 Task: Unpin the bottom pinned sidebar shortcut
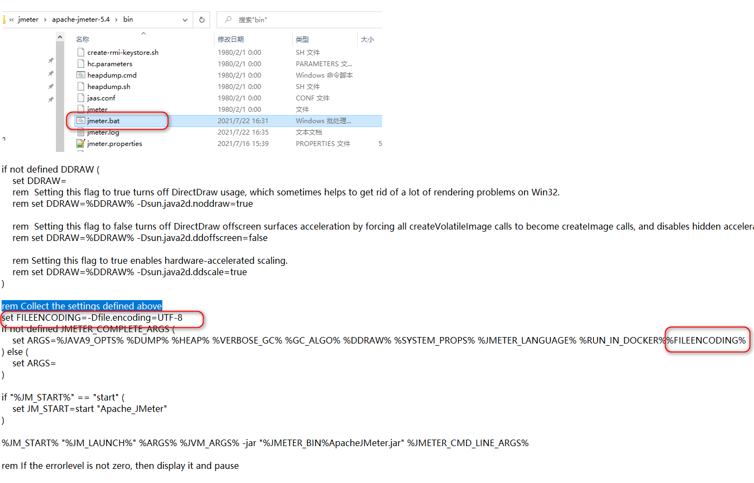pyautogui.click(x=50, y=98)
